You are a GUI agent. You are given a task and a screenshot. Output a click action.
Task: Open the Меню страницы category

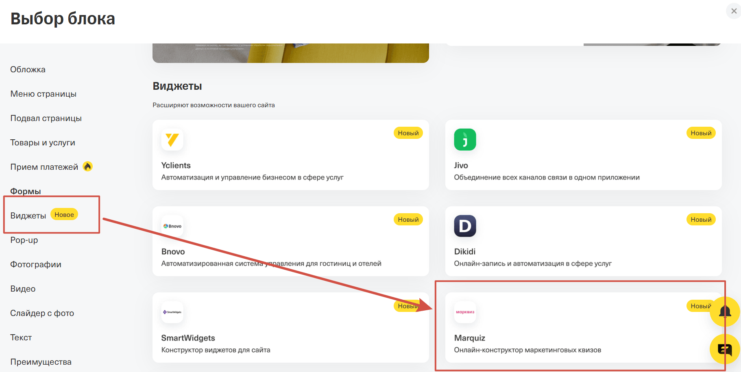tap(44, 94)
